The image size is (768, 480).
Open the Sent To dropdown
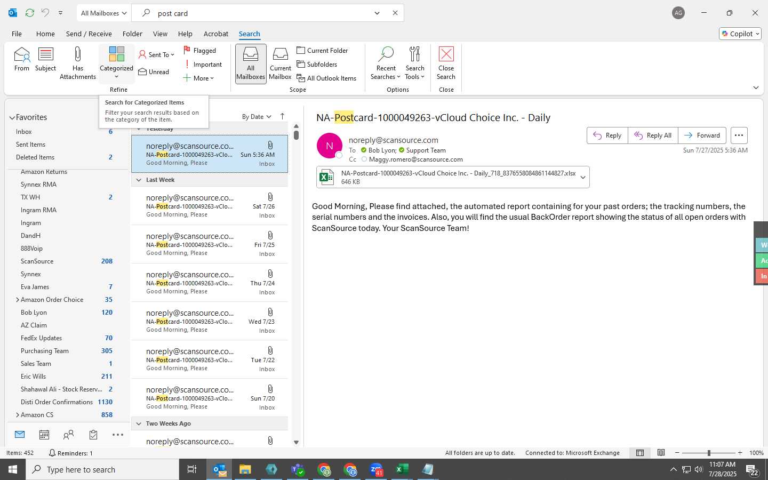coord(156,54)
